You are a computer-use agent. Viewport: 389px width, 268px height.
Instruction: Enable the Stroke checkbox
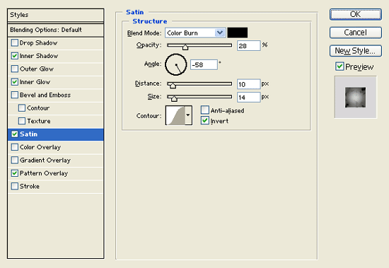pos(15,186)
